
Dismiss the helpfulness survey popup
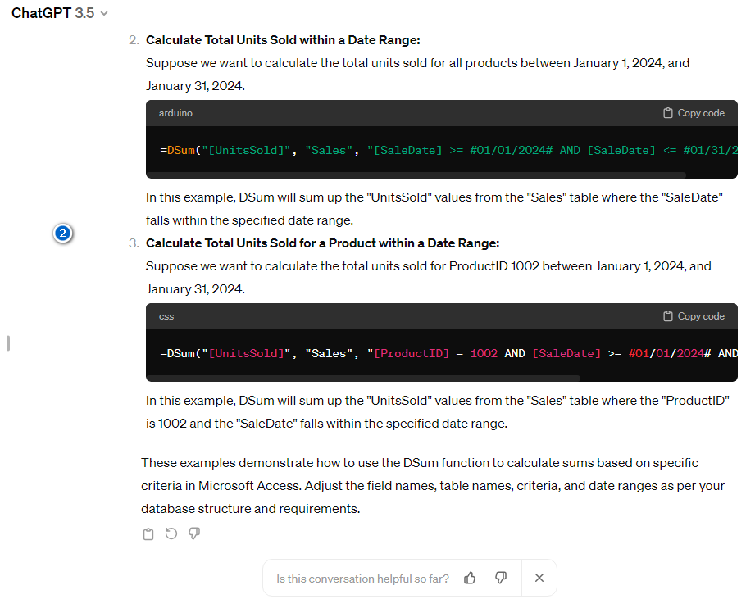coord(539,578)
